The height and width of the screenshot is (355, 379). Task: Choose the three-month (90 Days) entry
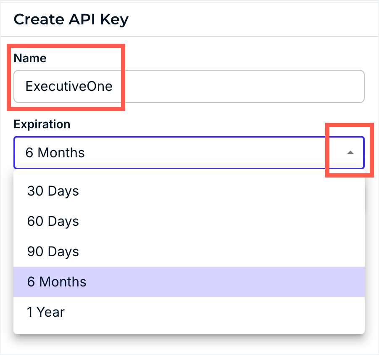pyautogui.click(x=53, y=252)
